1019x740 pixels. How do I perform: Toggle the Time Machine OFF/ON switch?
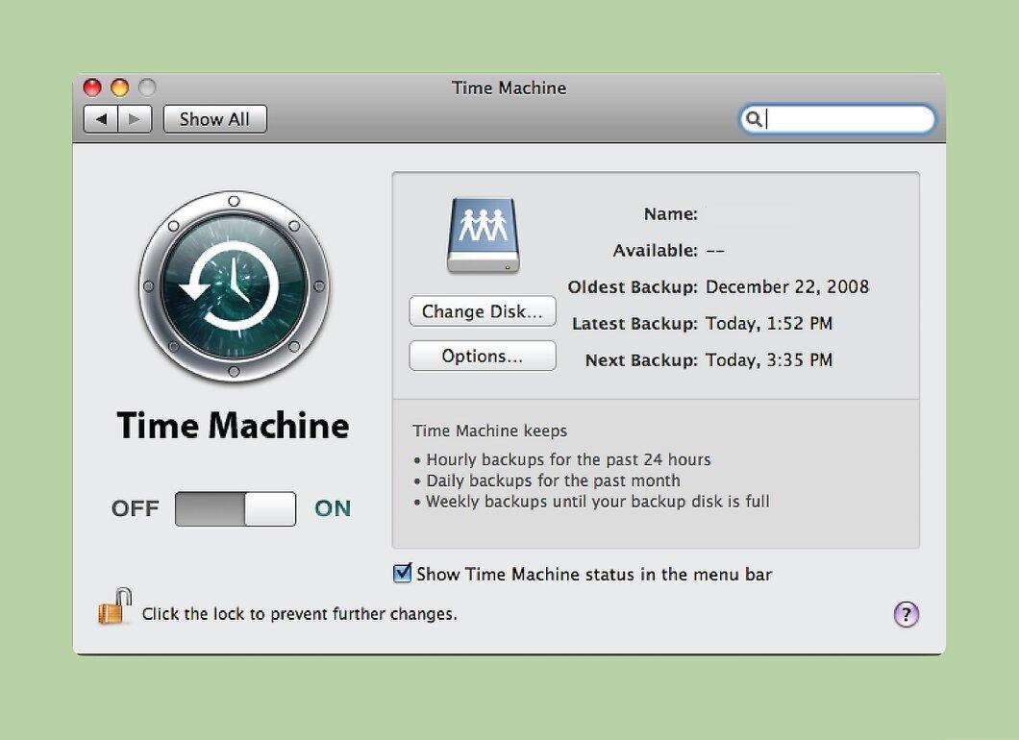click(x=236, y=508)
